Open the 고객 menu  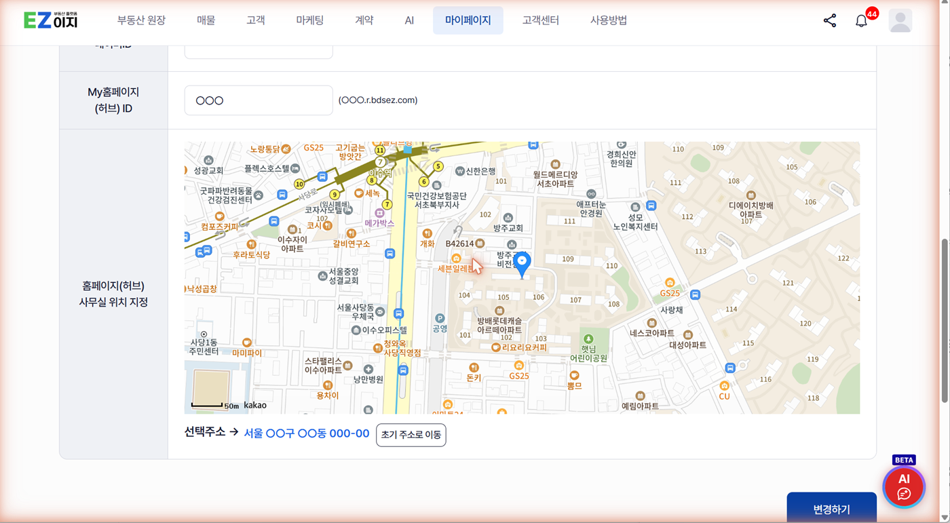click(256, 20)
